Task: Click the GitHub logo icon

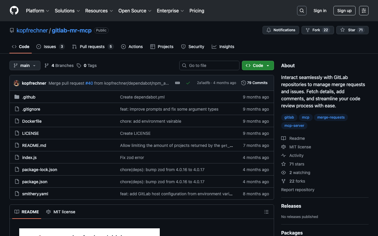Action: [14, 11]
